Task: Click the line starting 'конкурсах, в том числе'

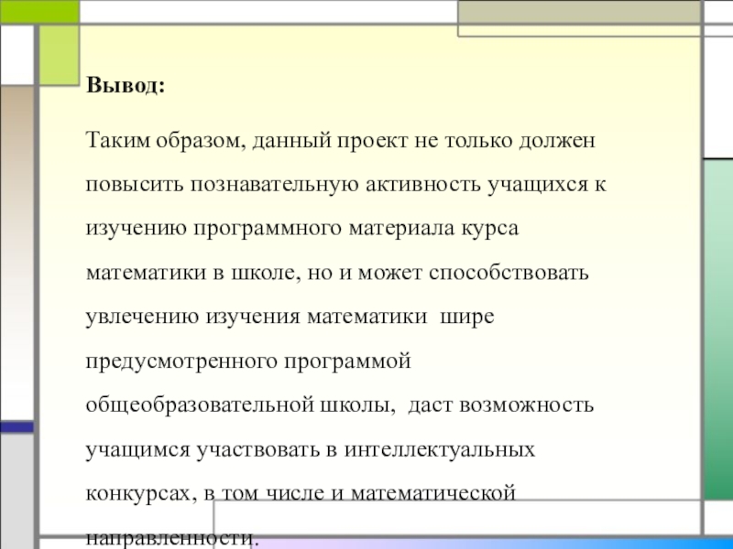Action: pos(301,493)
